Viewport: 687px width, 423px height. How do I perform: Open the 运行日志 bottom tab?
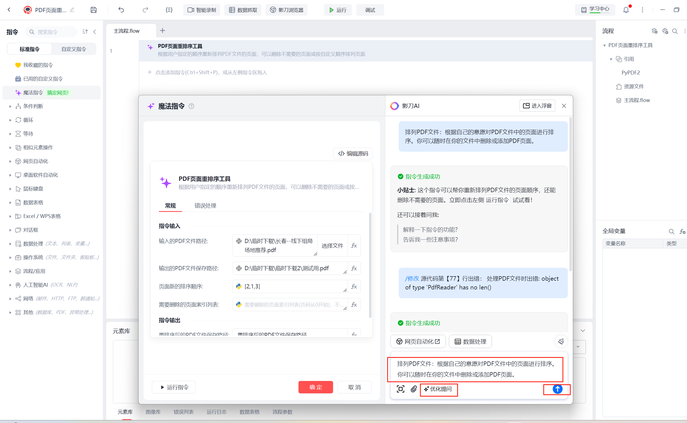[x=216, y=412]
